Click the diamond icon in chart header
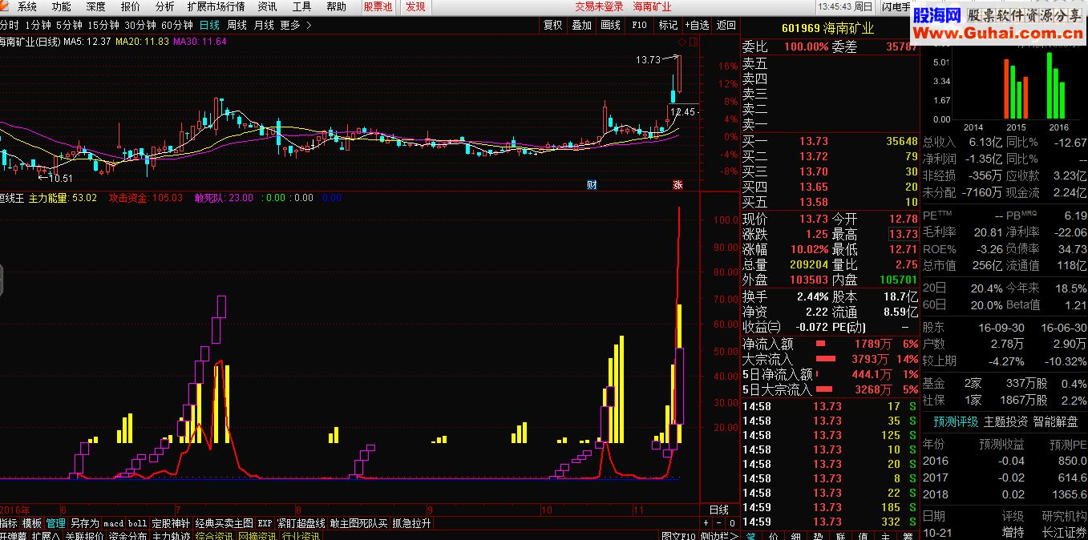Screen dimensions: 1088x540 [682, 41]
